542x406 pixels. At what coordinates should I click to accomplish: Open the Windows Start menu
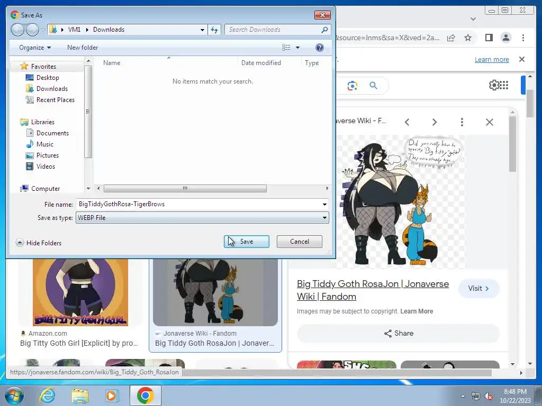(14, 395)
